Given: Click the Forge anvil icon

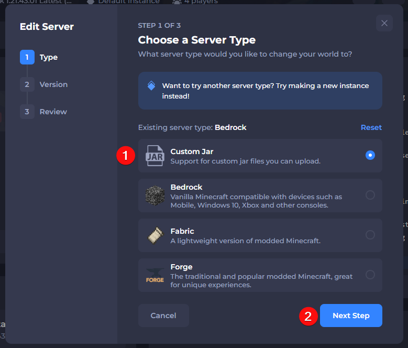Looking at the screenshot, I should click(155, 275).
